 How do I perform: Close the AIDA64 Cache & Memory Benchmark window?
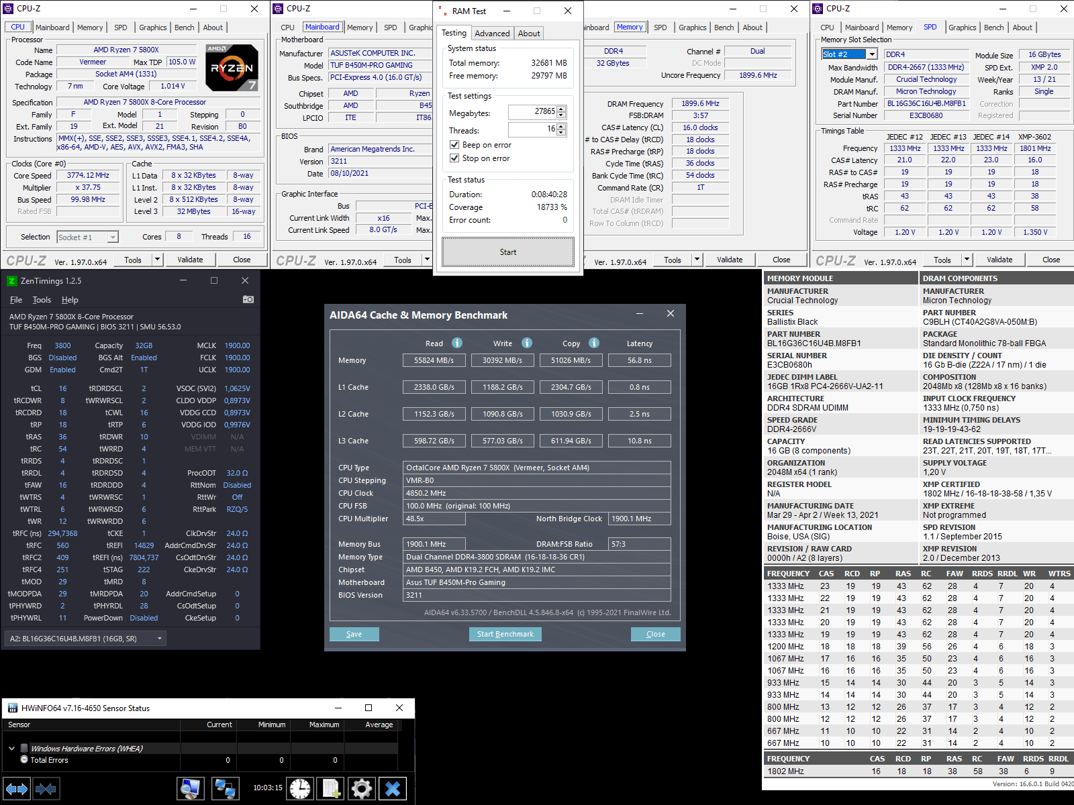670,313
